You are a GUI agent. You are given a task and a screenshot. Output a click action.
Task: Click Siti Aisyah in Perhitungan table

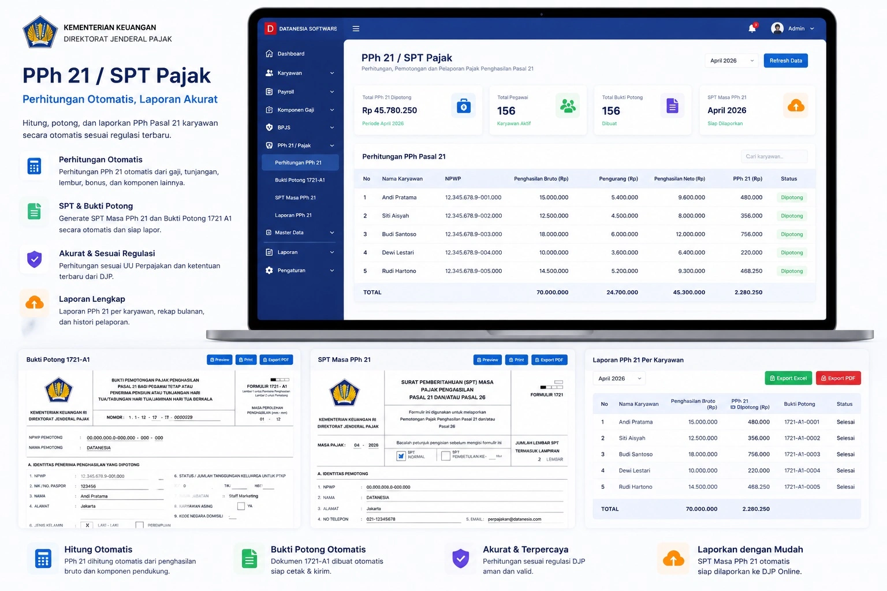point(395,216)
